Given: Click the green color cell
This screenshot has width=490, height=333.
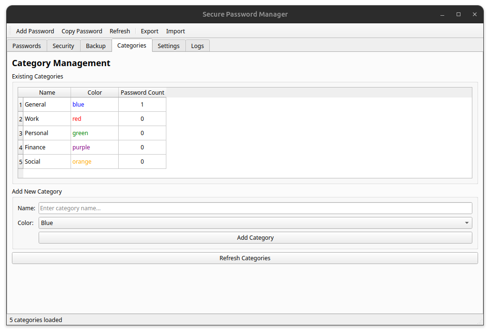Looking at the screenshot, I should 94,133.
